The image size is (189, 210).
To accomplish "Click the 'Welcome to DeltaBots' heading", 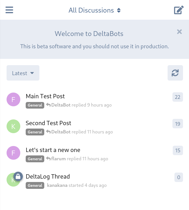I will 89,34.
